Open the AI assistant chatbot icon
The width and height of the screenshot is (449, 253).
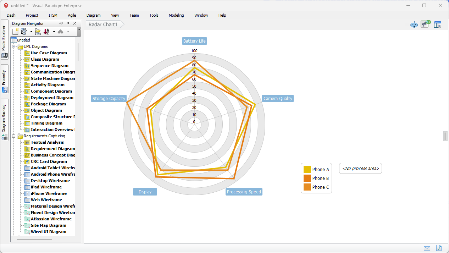[x=414, y=24]
